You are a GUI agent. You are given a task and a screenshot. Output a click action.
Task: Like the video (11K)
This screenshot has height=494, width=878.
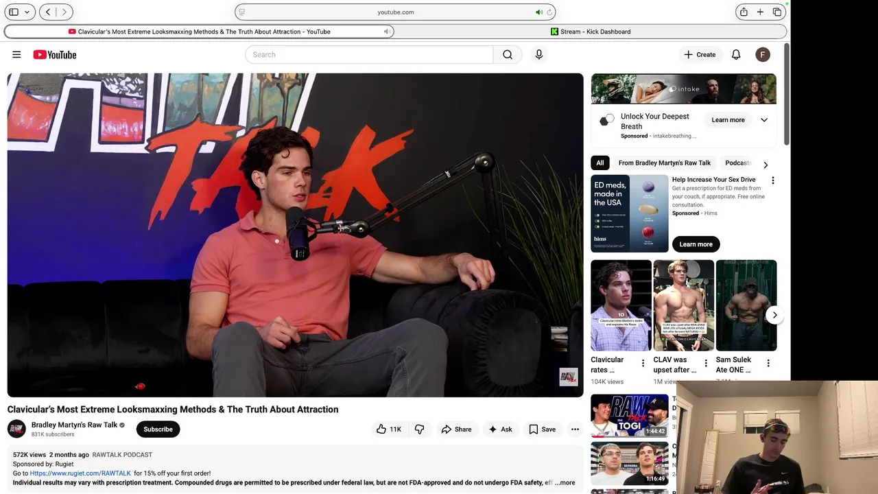[x=388, y=430]
